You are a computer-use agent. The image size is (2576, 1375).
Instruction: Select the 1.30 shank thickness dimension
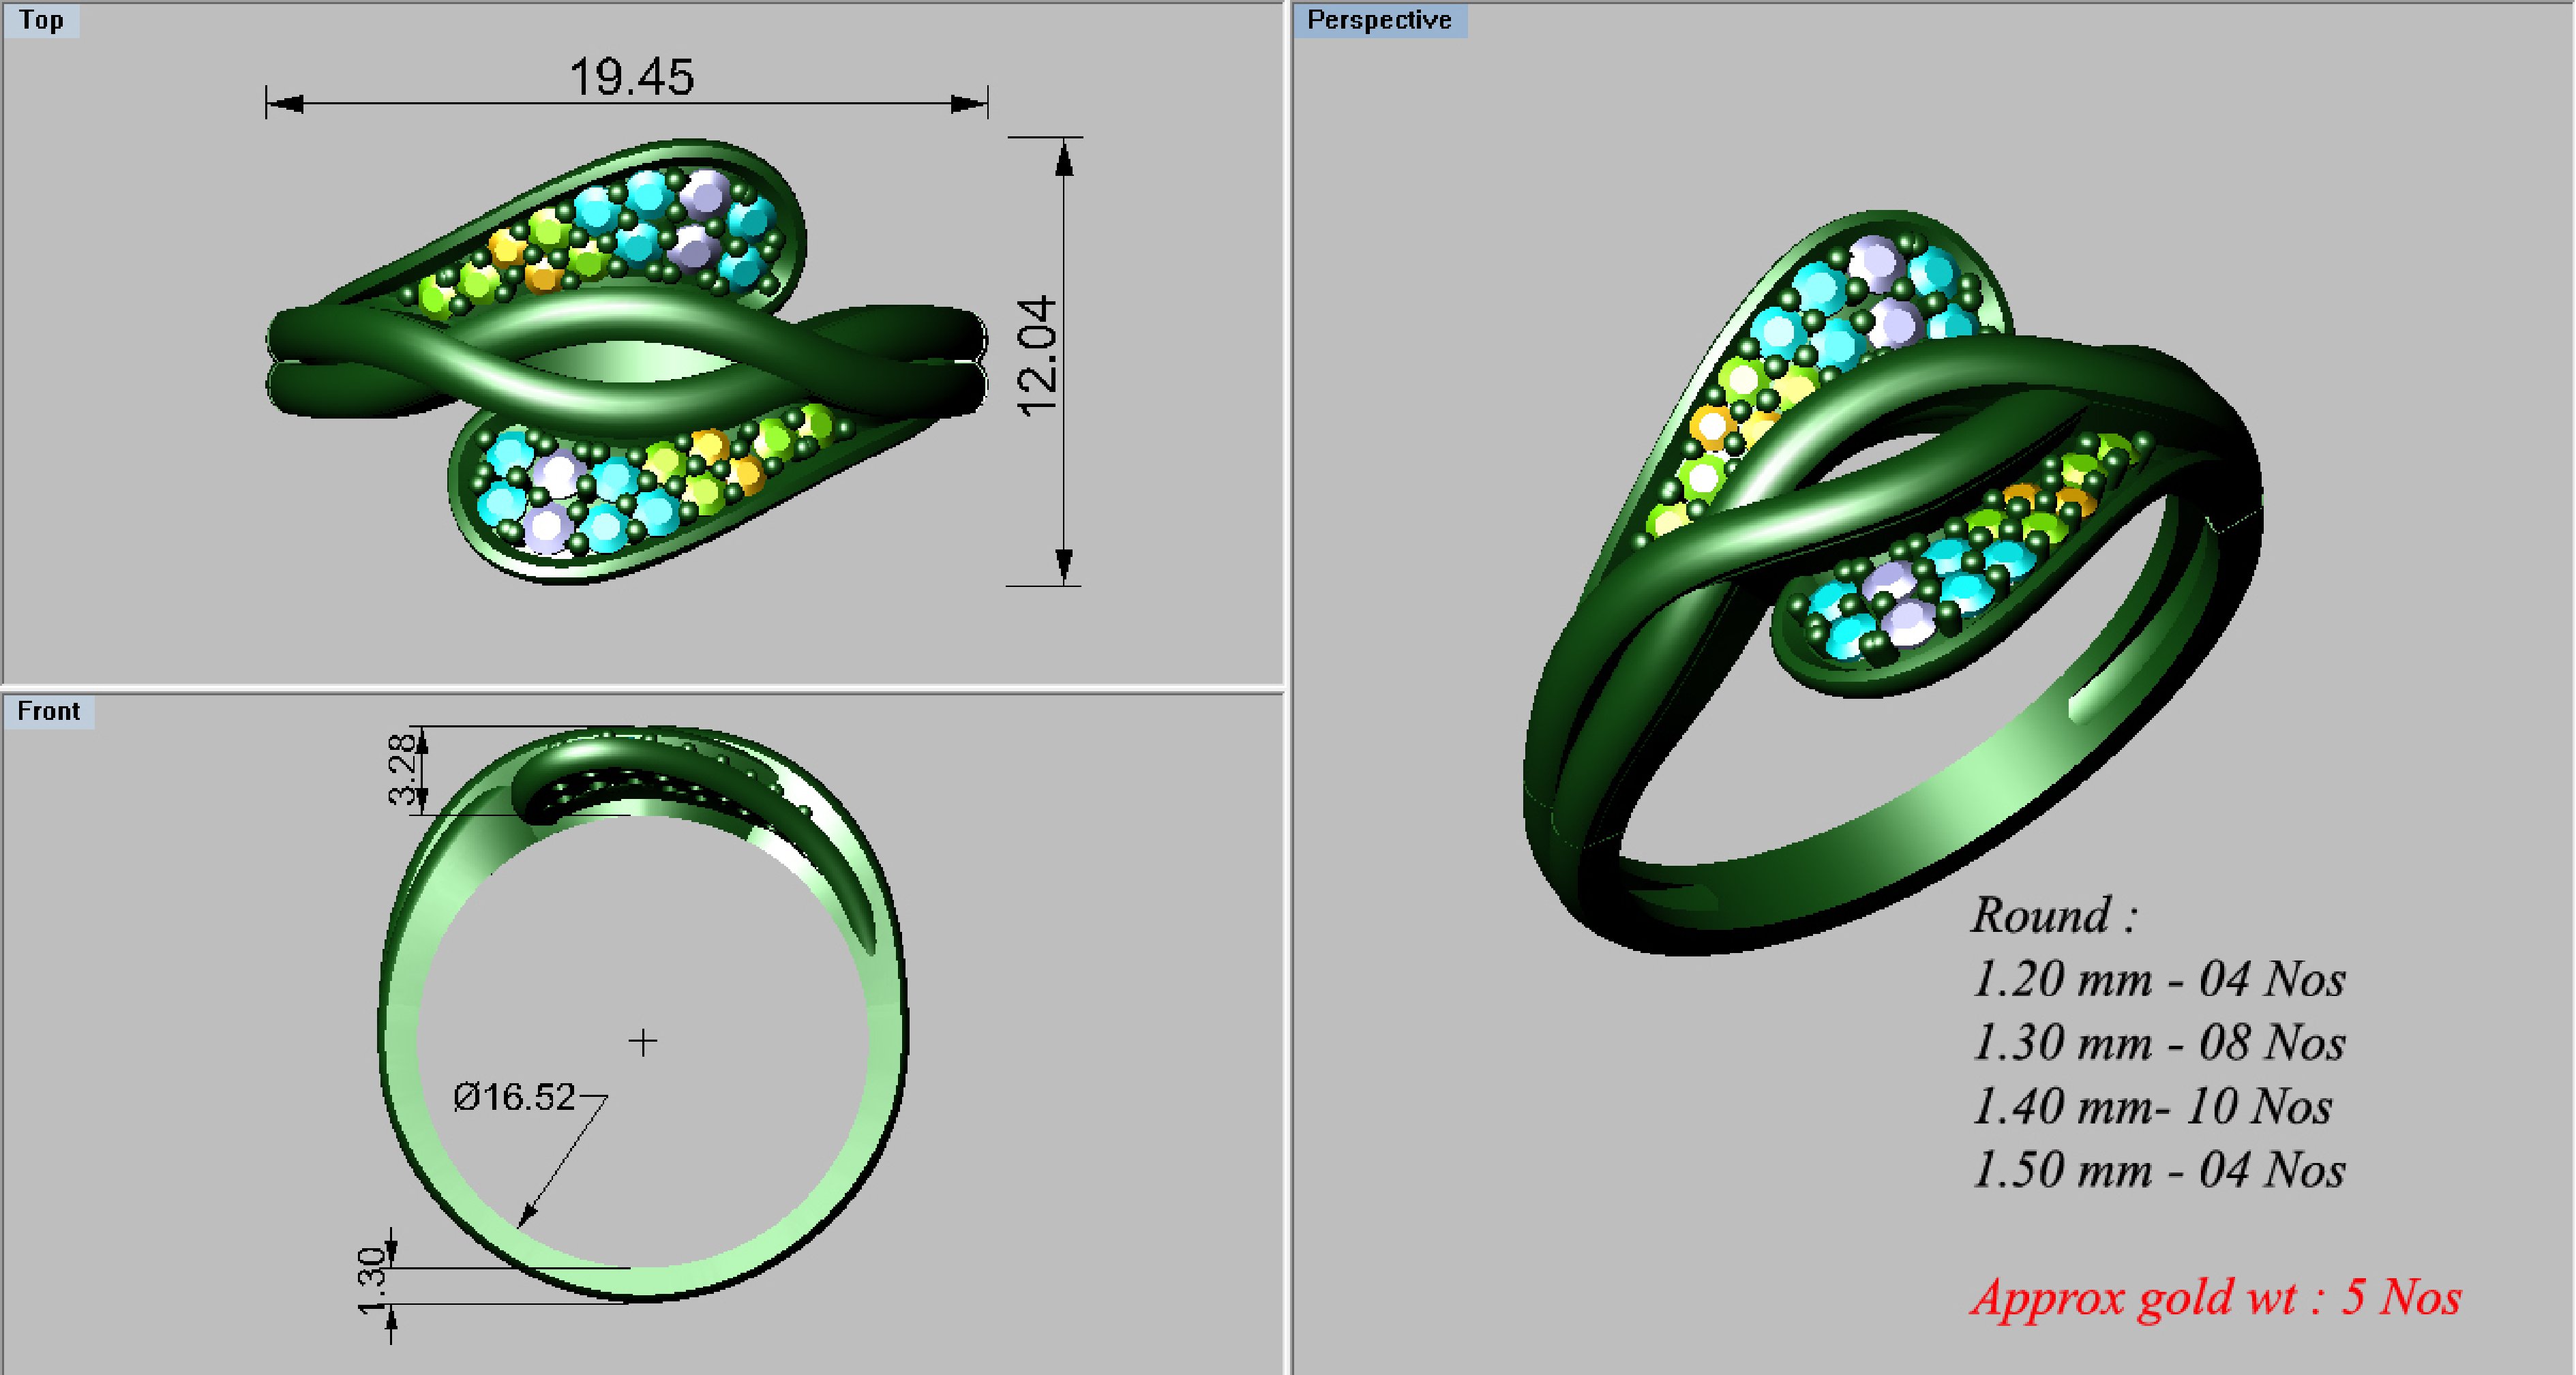(x=371, y=1281)
